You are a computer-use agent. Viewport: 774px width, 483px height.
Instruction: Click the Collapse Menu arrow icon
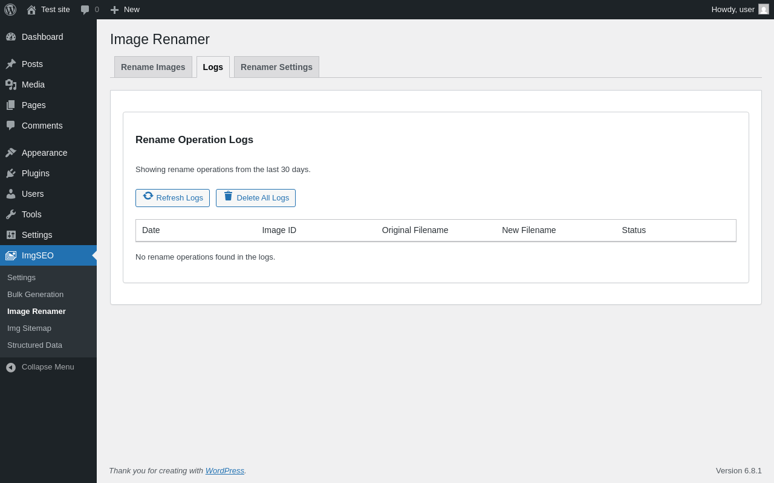[x=11, y=367]
